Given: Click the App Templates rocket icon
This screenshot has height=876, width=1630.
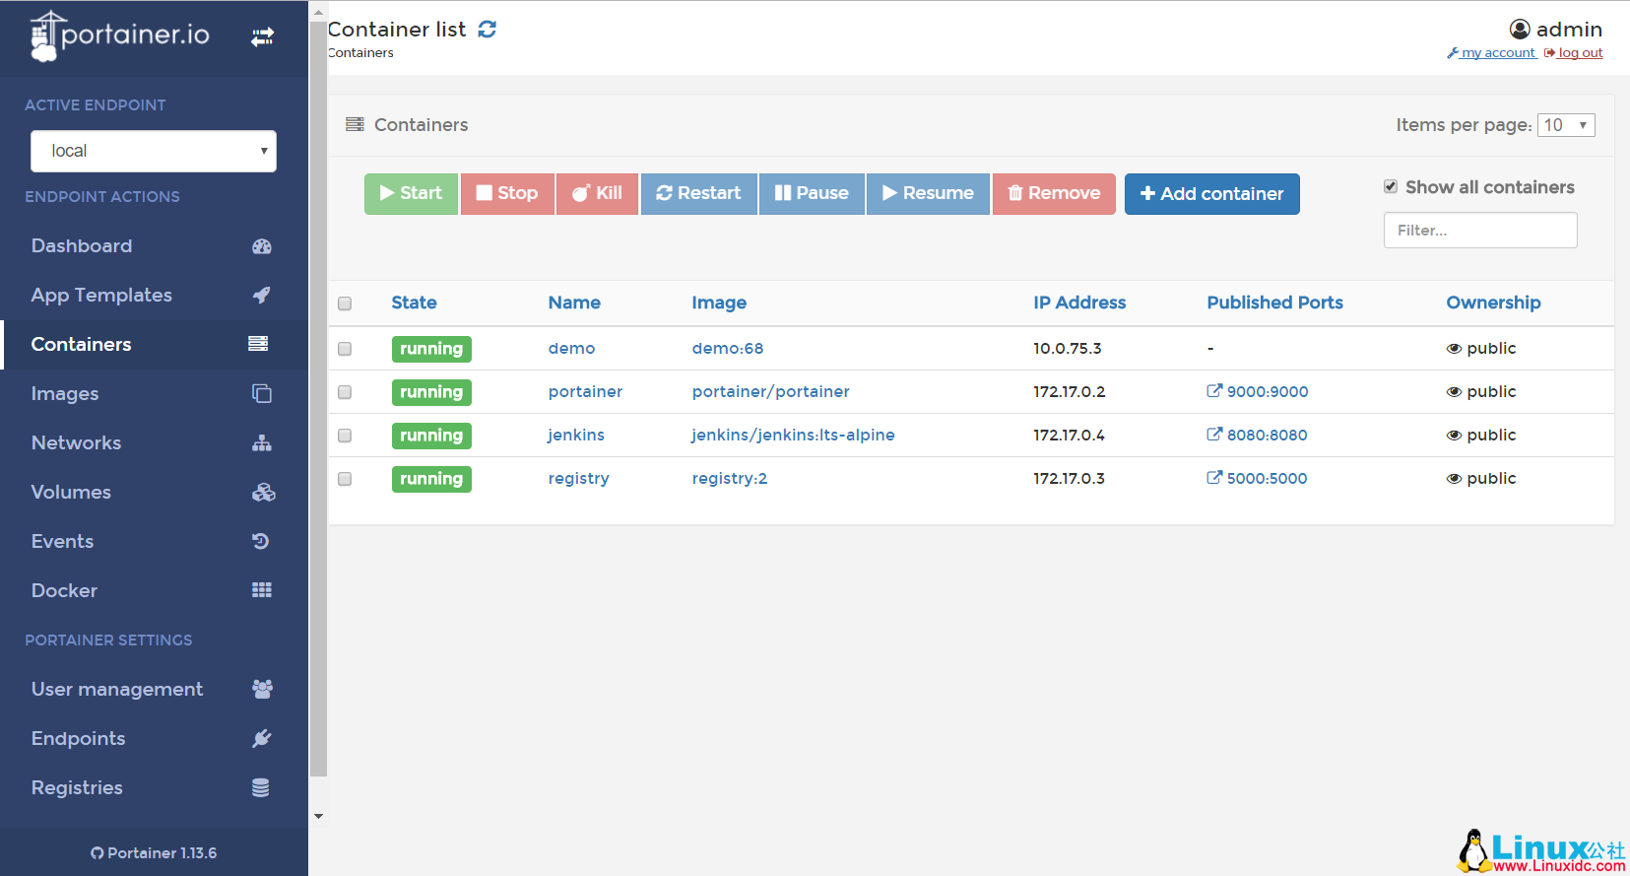Looking at the screenshot, I should [261, 295].
